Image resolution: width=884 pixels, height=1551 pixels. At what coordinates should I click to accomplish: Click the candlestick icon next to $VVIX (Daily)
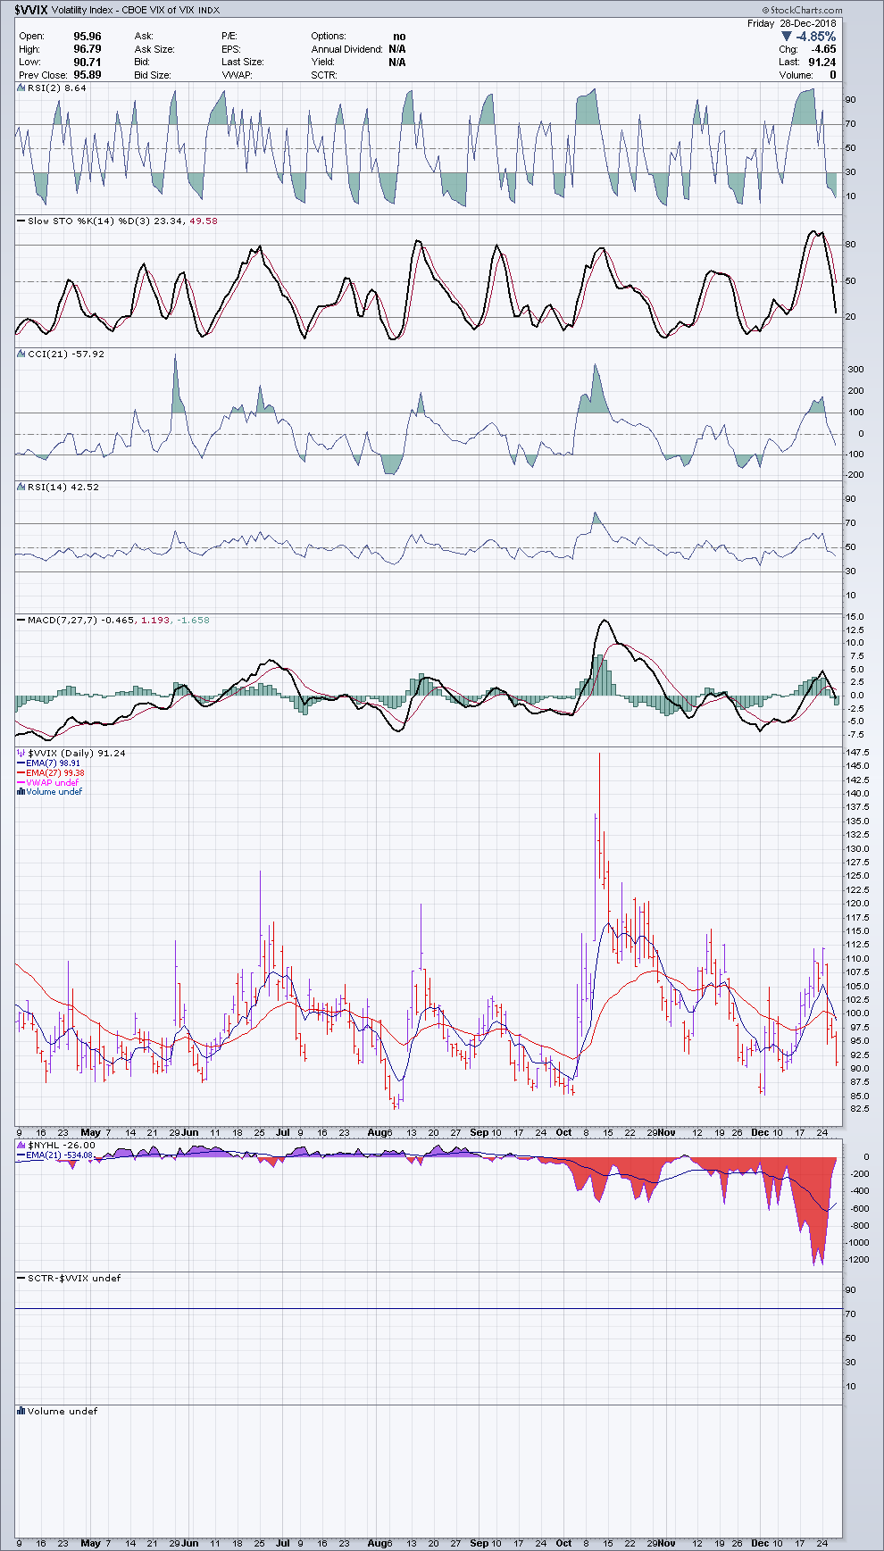pyautogui.click(x=21, y=754)
